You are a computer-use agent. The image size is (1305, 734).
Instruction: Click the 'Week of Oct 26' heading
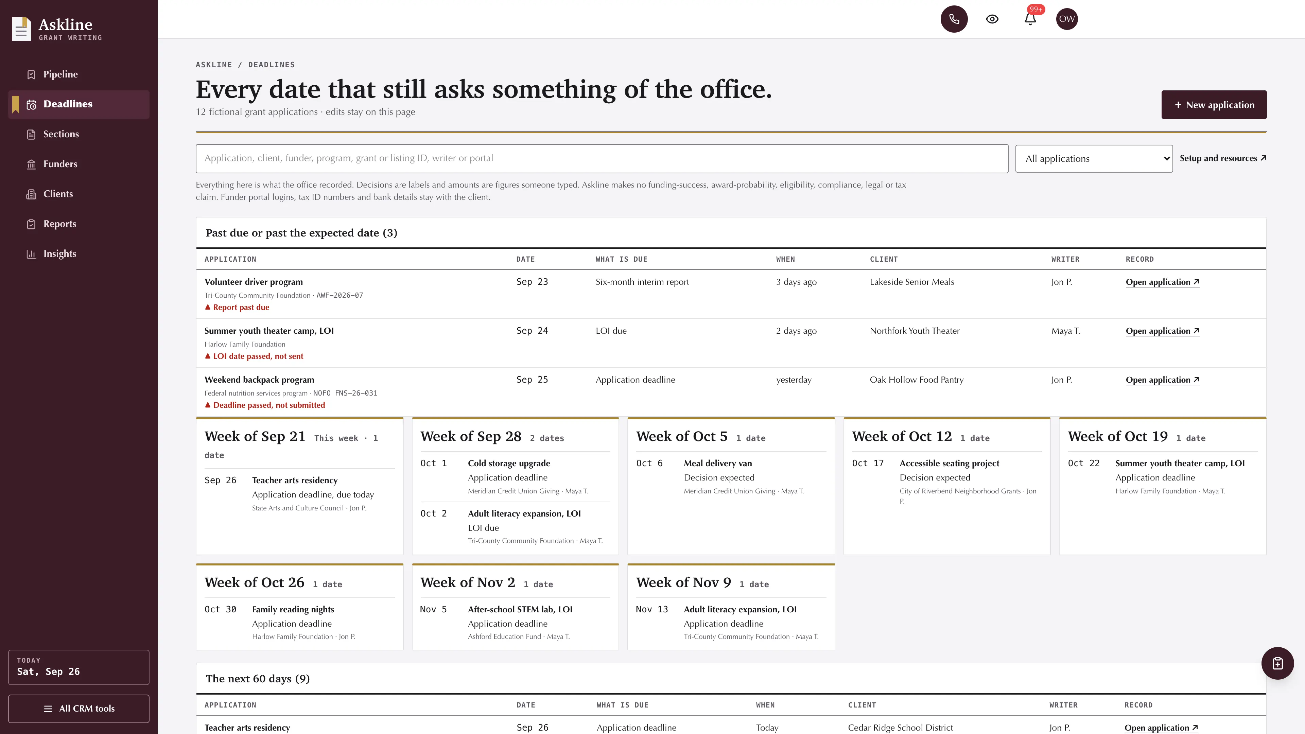pyautogui.click(x=254, y=582)
